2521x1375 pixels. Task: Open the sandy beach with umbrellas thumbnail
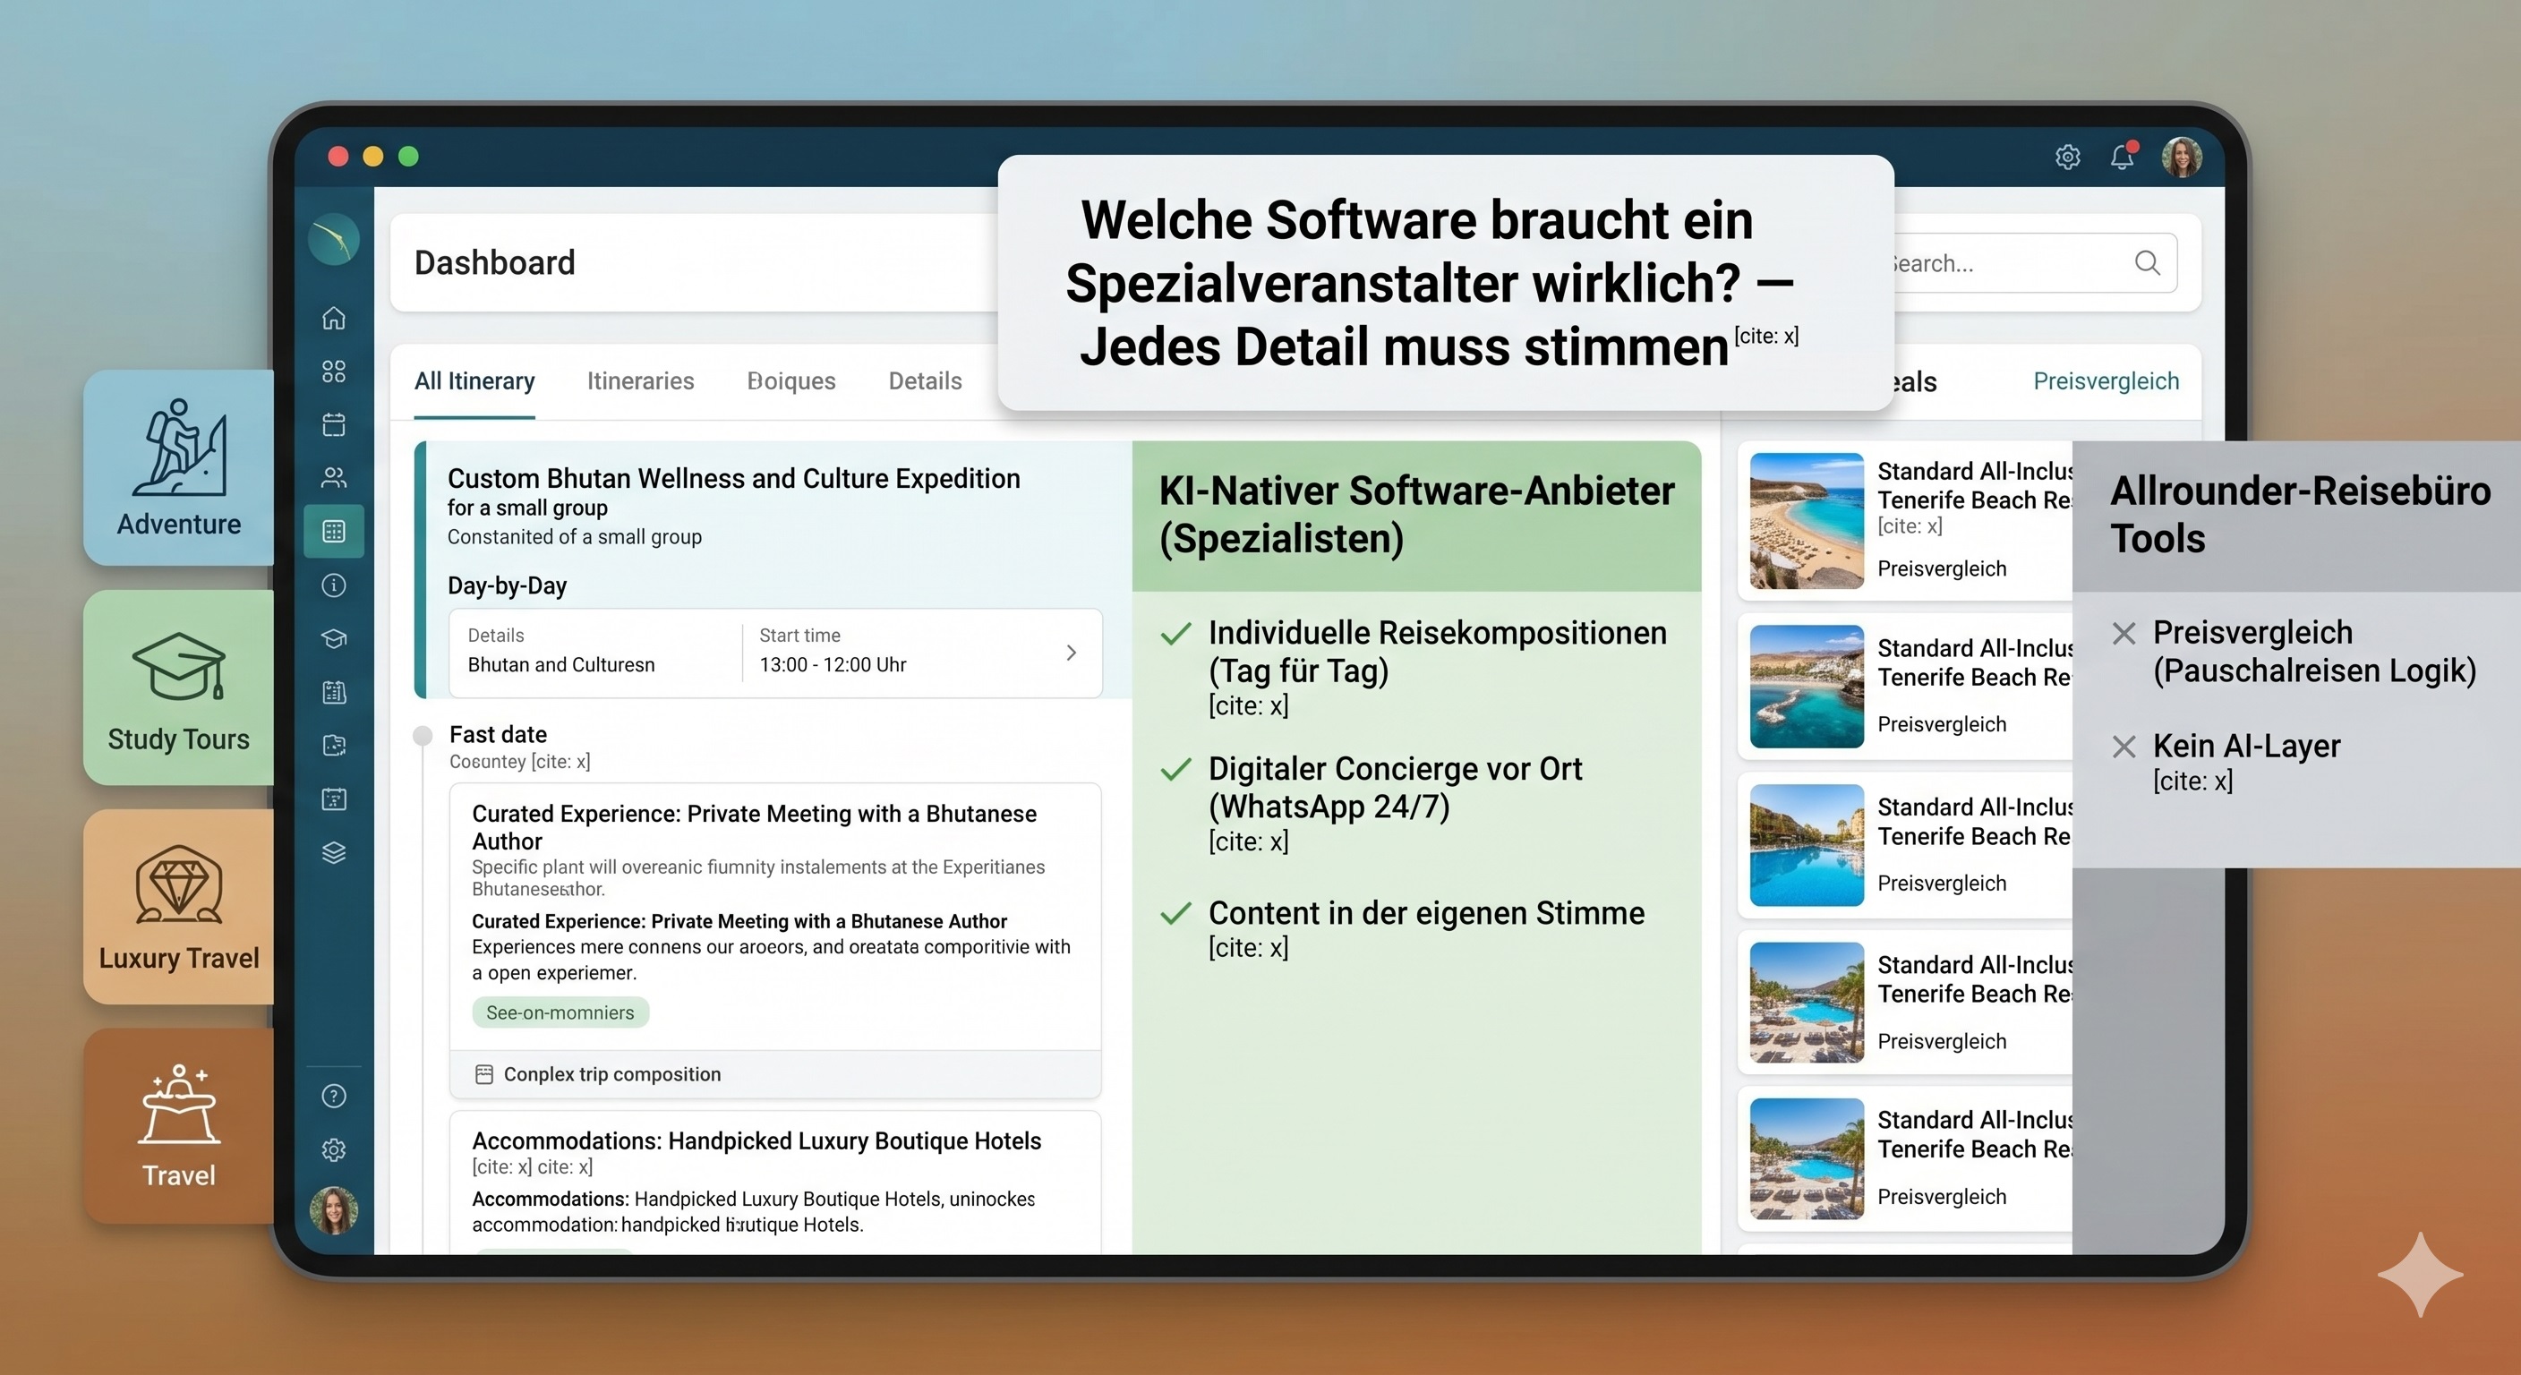tap(1807, 521)
